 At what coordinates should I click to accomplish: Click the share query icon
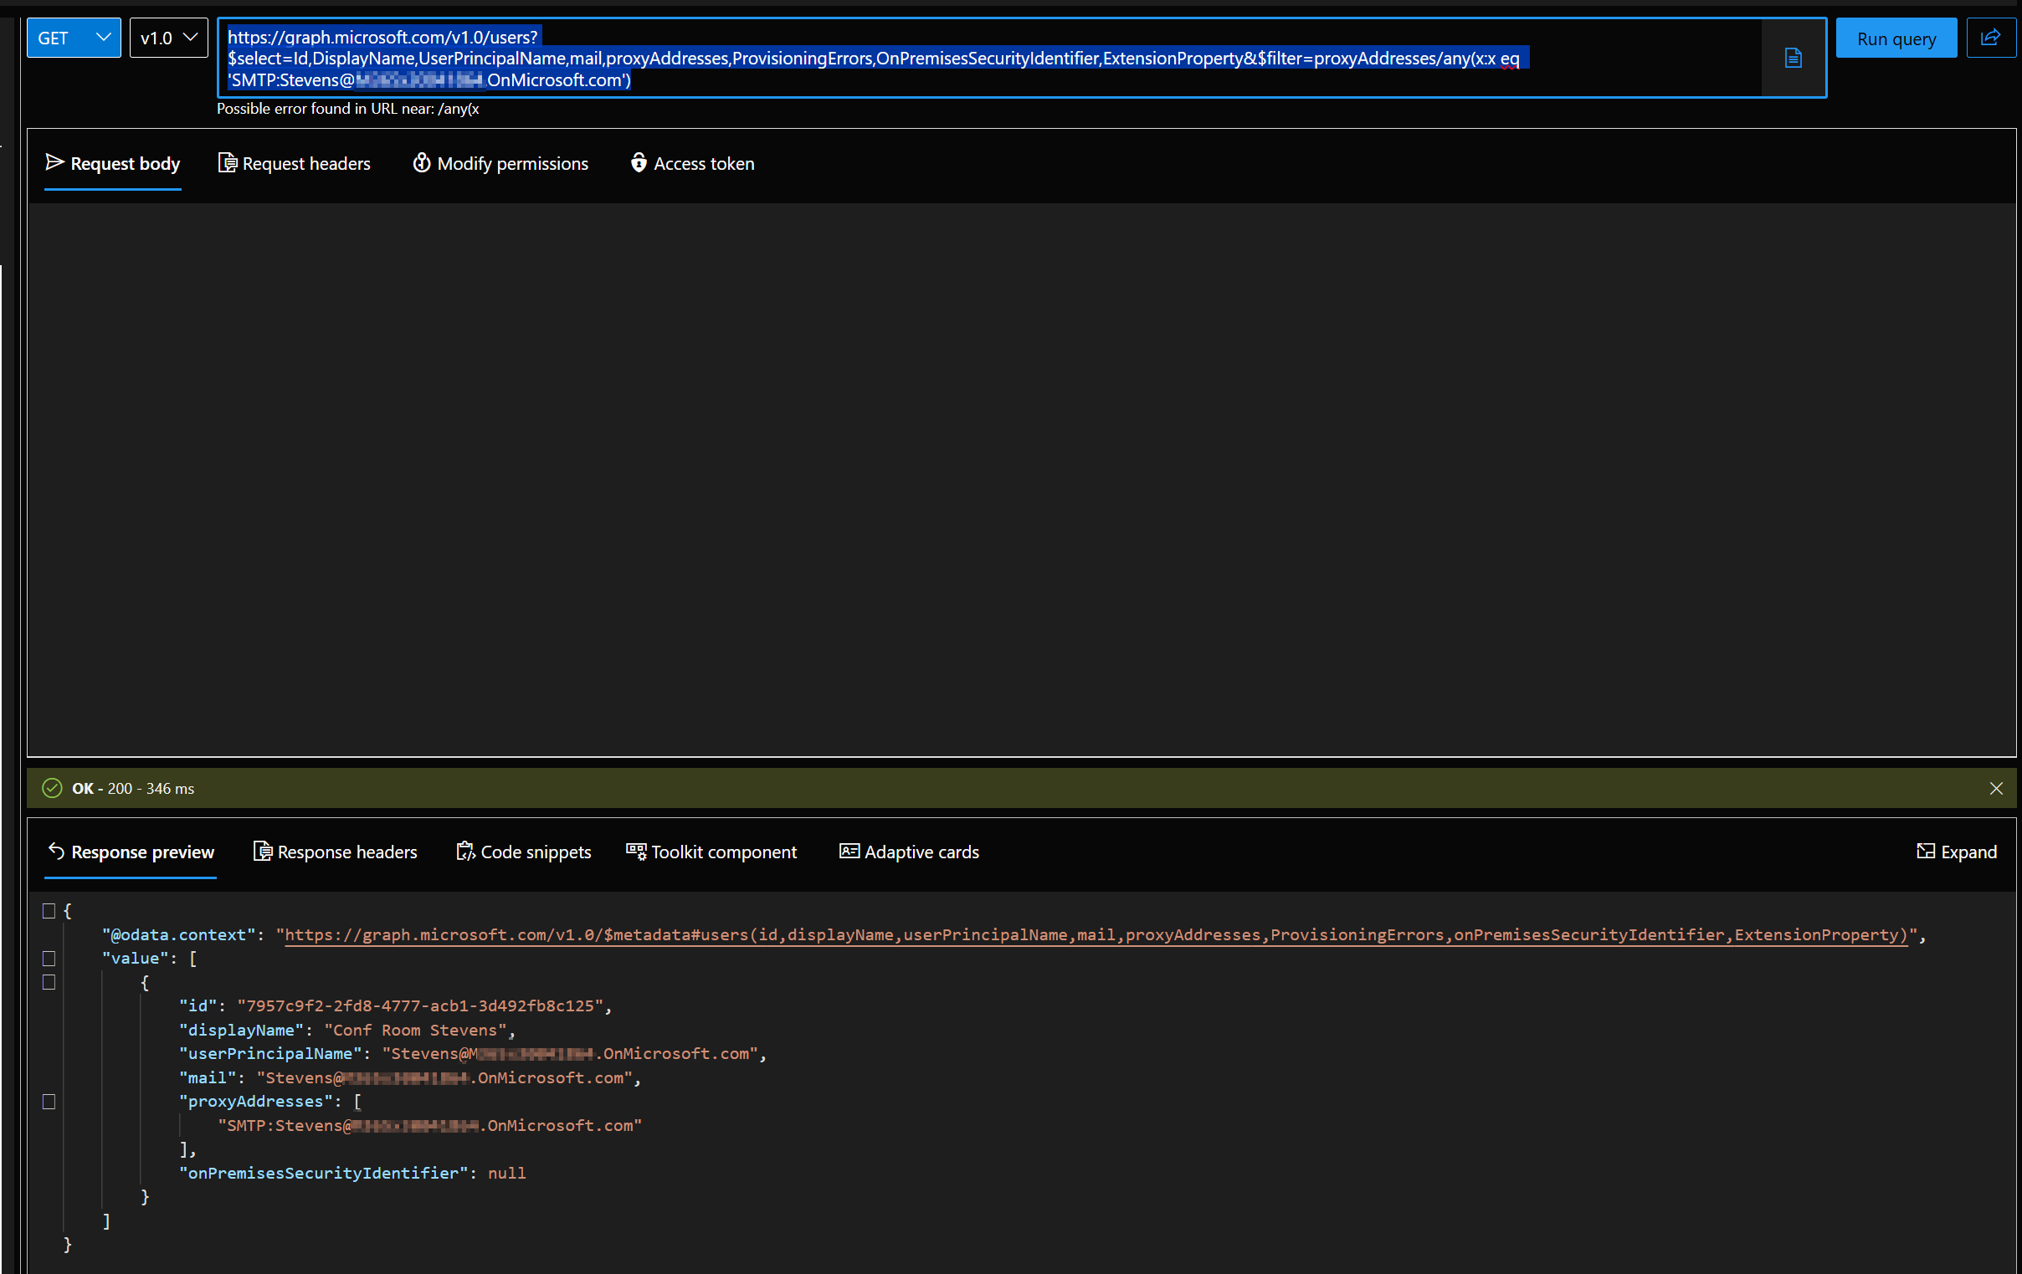[x=1990, y=38]
